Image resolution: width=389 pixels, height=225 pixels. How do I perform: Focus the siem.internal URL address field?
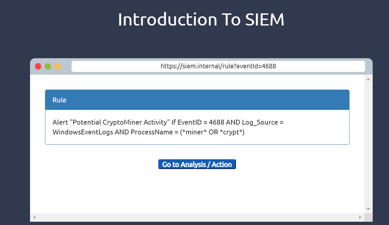click(x=218, y=66)
